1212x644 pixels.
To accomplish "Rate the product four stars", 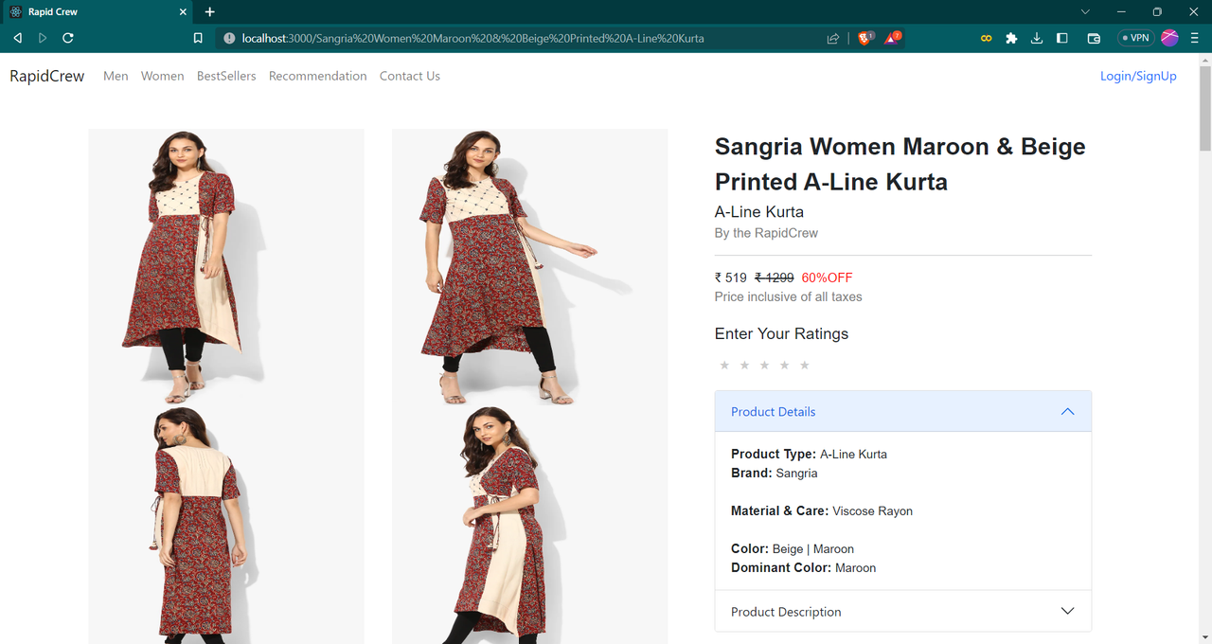I will 784,366.
